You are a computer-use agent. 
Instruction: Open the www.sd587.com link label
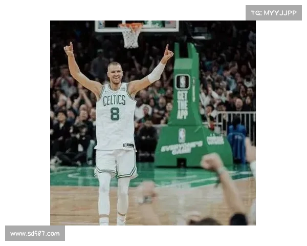(x=35, y=233)
